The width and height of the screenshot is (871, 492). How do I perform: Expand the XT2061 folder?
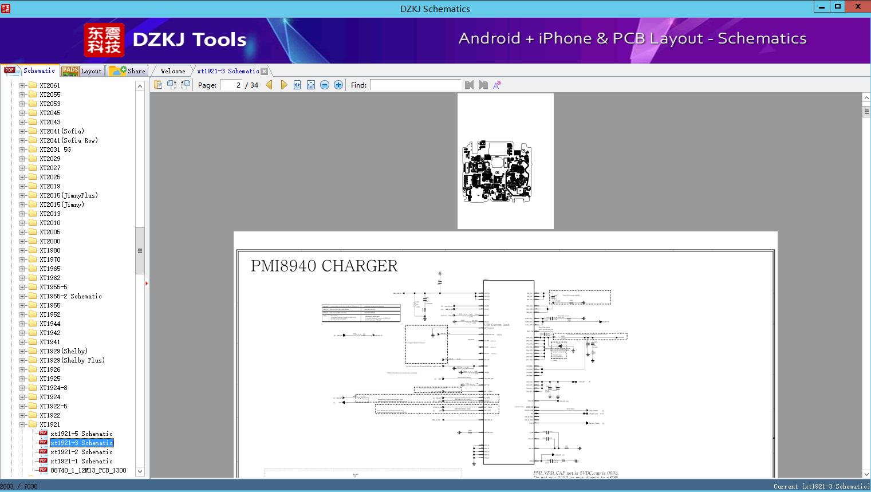coord(22,85)
